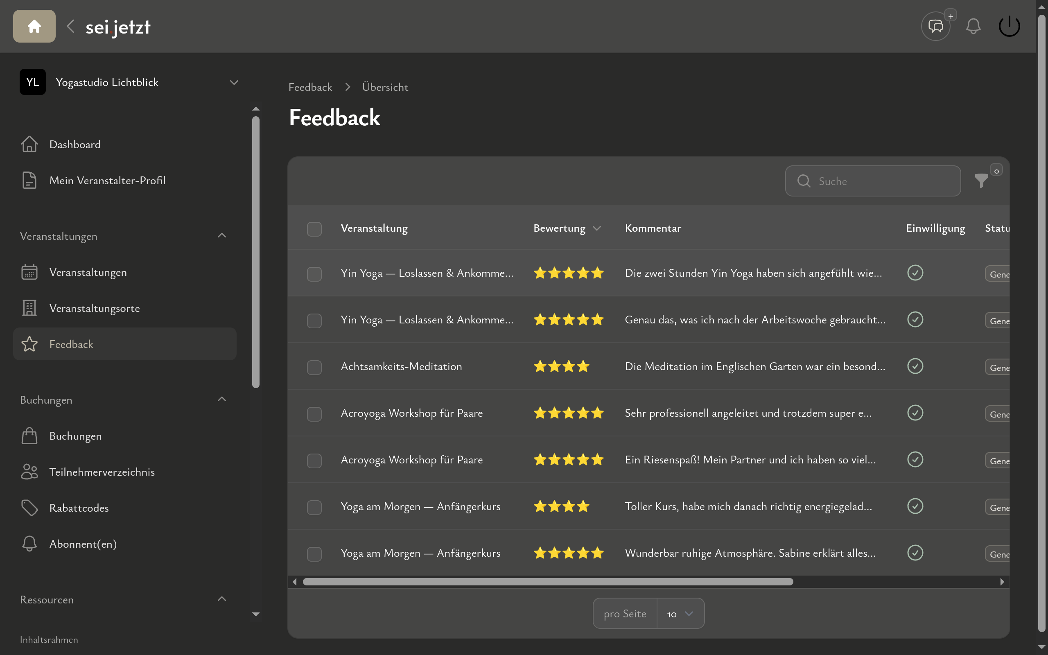Tick the select-all checkbox in header

pyautogui.click(x=314, y=229)
